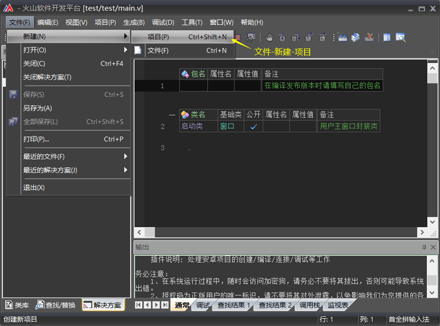
Task: Collapse the 启动类 class block dash marker
Action: point(173,115)
